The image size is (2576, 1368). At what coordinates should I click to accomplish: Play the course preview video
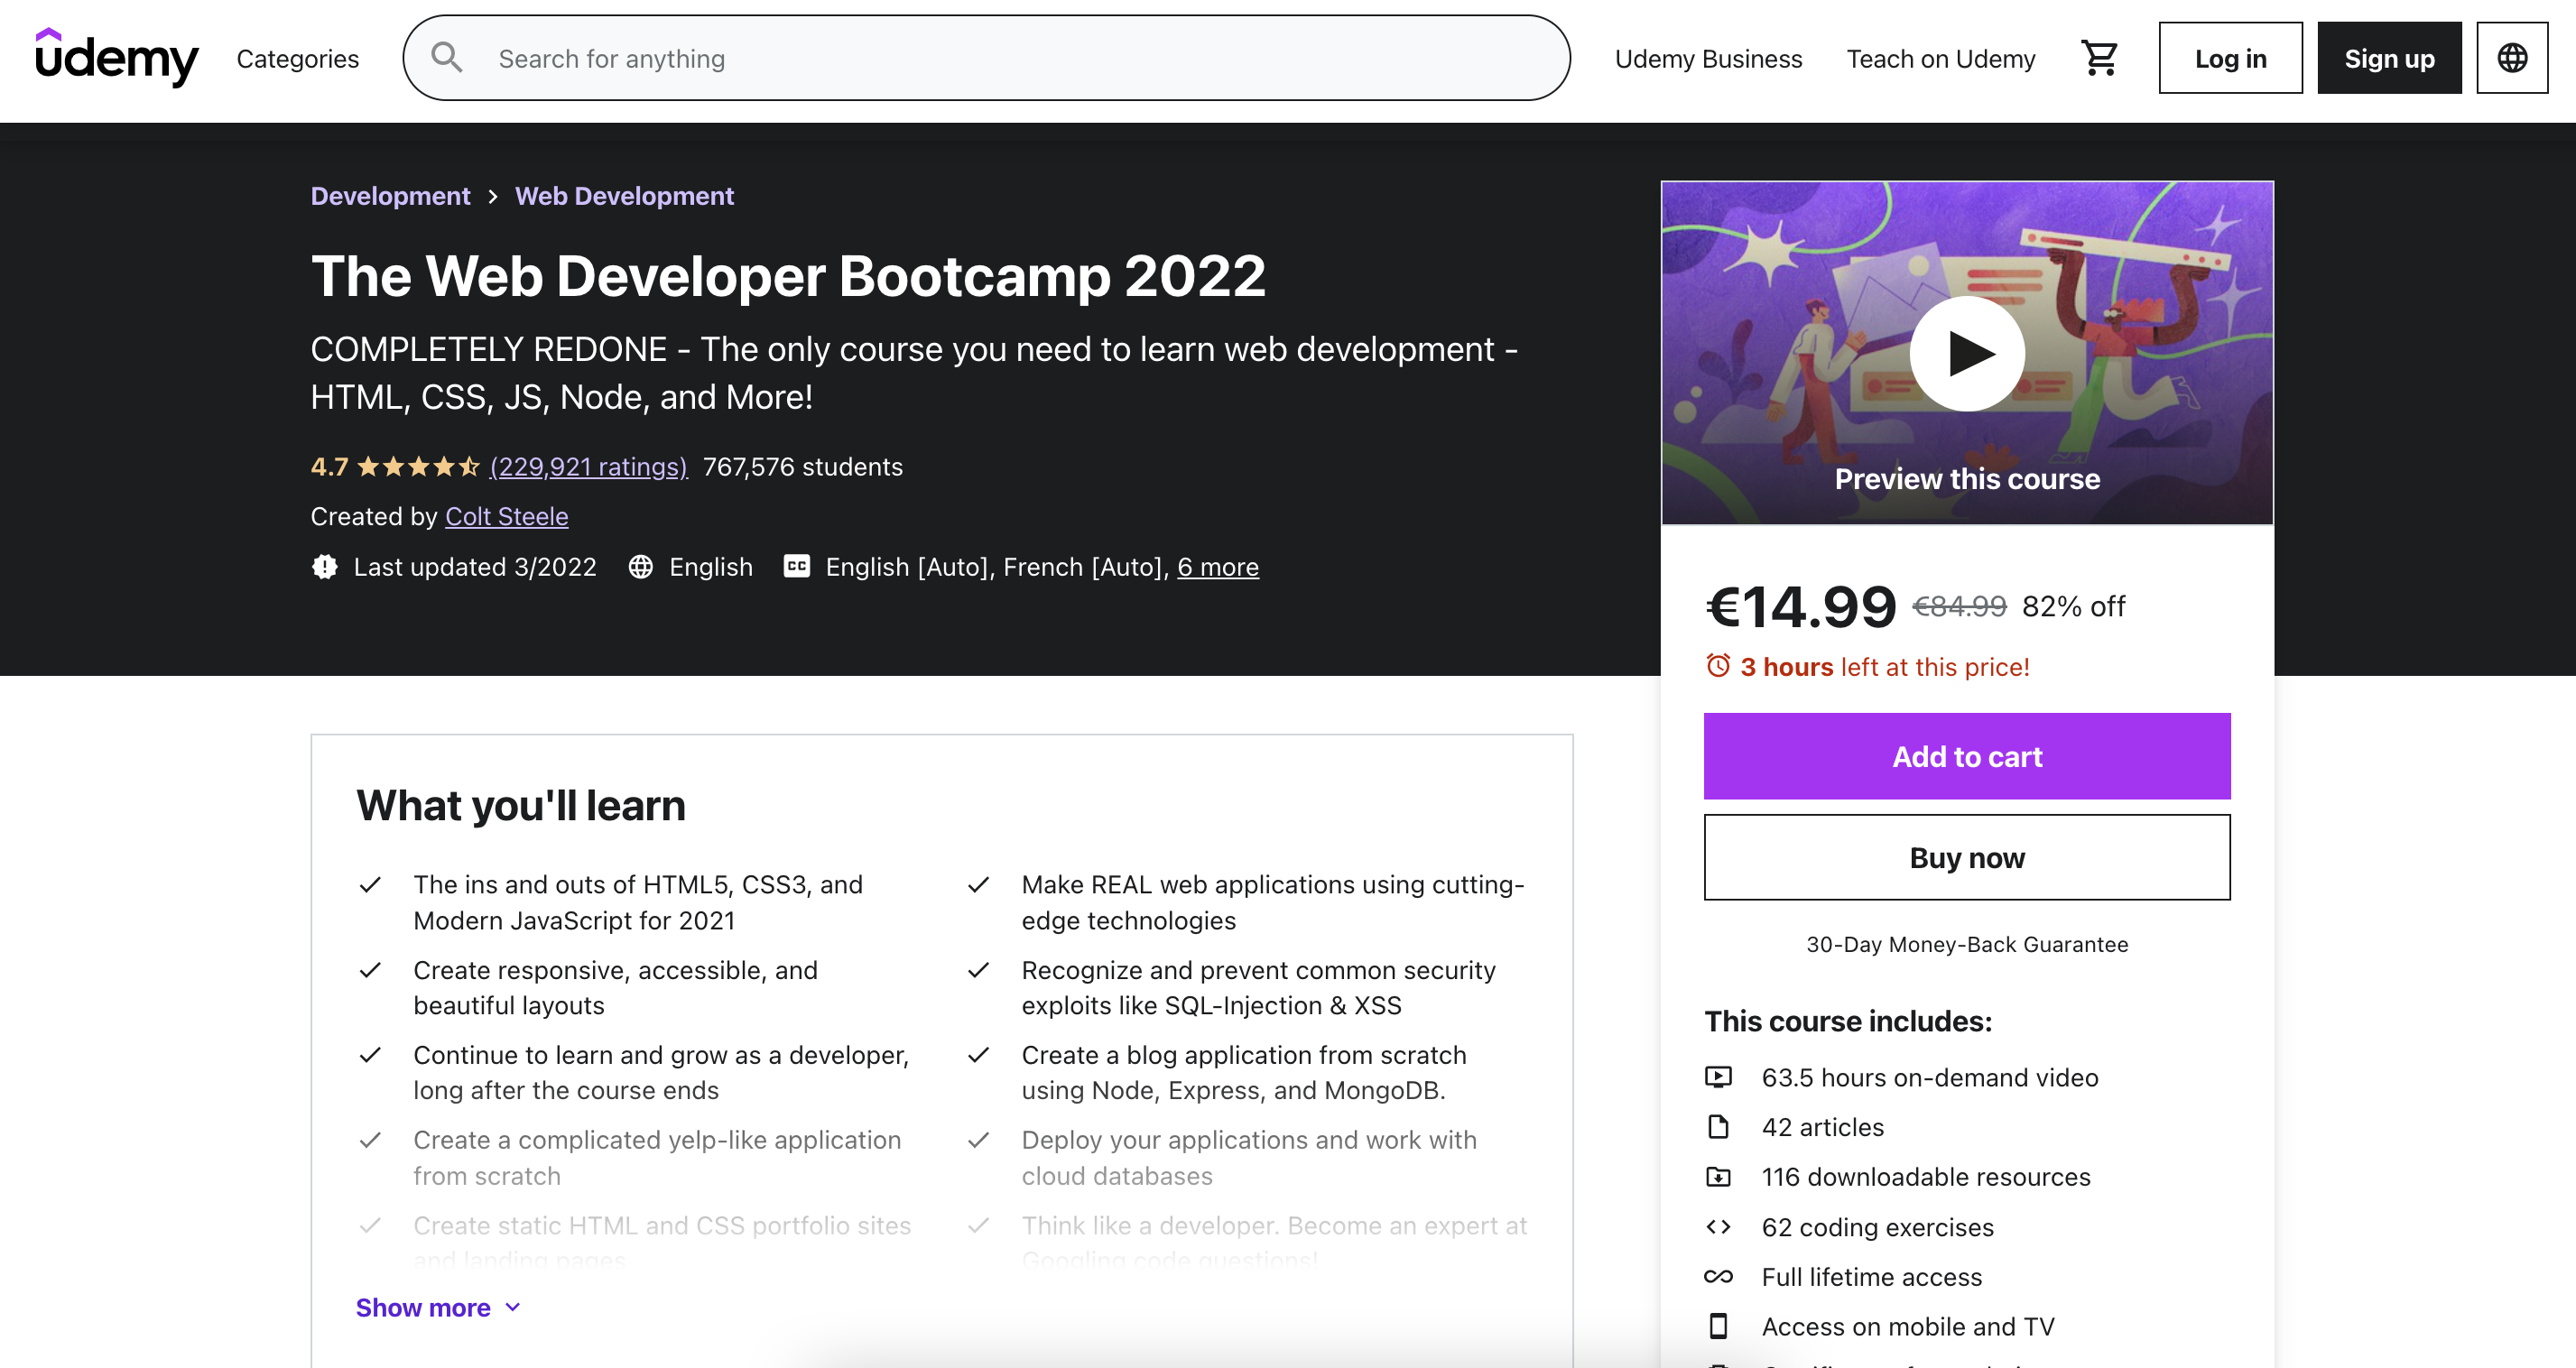(1967, 353)
